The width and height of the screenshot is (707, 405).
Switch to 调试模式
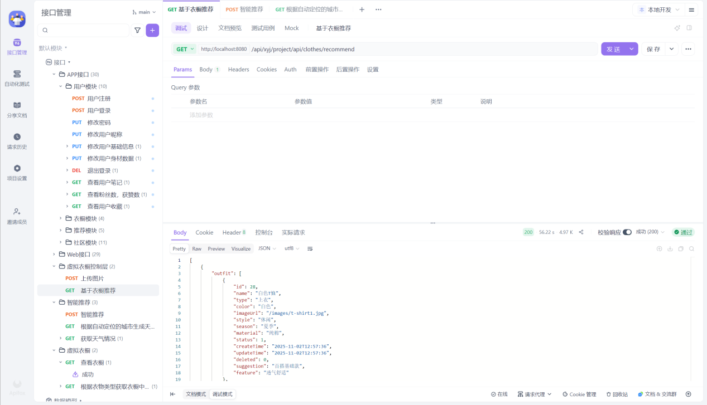(222, 394)
